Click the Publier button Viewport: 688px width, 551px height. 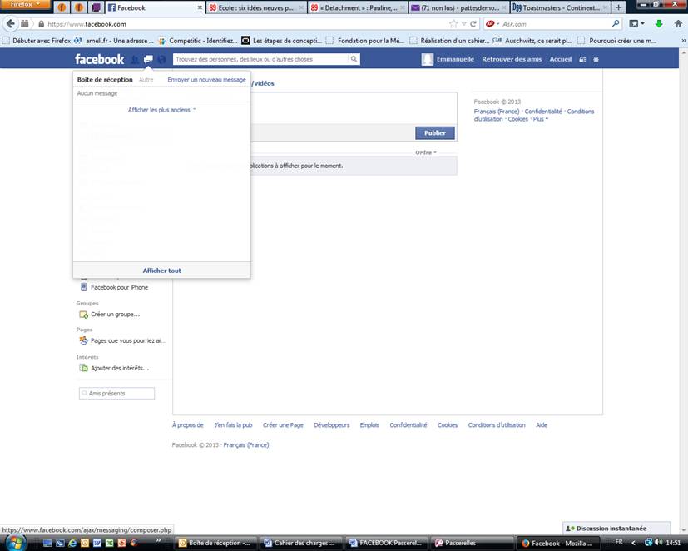[x=435, y=132]
